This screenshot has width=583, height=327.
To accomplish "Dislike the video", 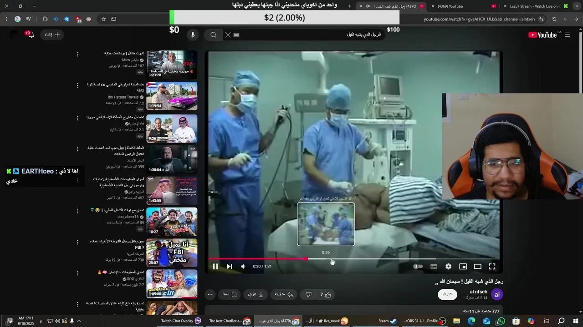I will point(308,295).
